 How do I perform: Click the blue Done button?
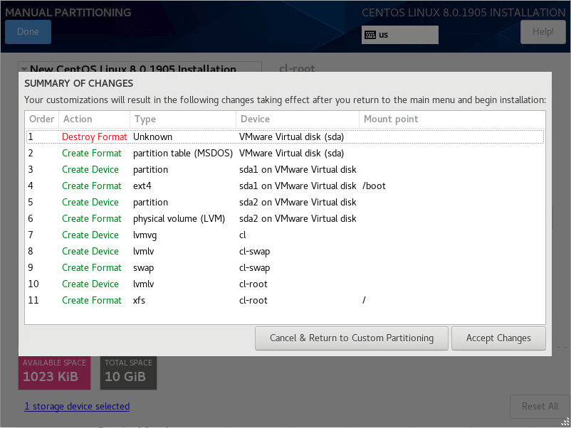[x=28, y=32]
